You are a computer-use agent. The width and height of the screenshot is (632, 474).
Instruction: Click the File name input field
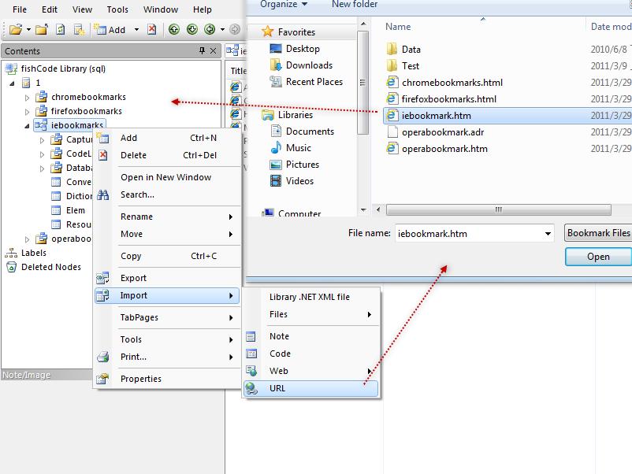pyautogui.click(x=469, y=234)
